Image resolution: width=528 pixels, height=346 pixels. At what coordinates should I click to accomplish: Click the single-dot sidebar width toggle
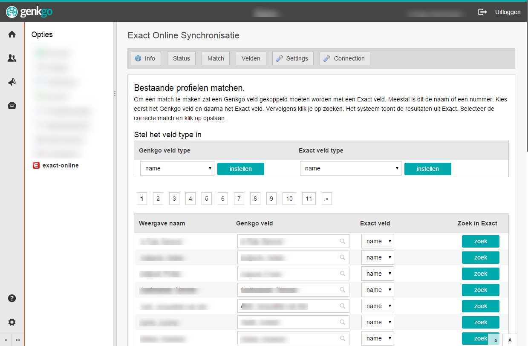coord(6,340)
